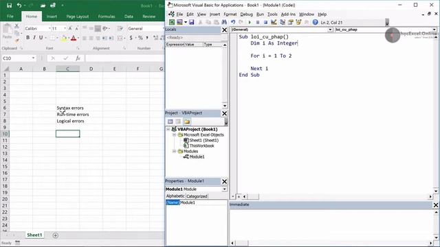The width and height of the screenshot is (440, 247).
Task: Open VBA Help question mark icon
Action: click(315, 22)
